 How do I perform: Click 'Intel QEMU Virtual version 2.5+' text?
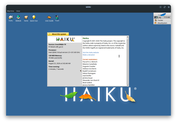click(x=64, y=52)
